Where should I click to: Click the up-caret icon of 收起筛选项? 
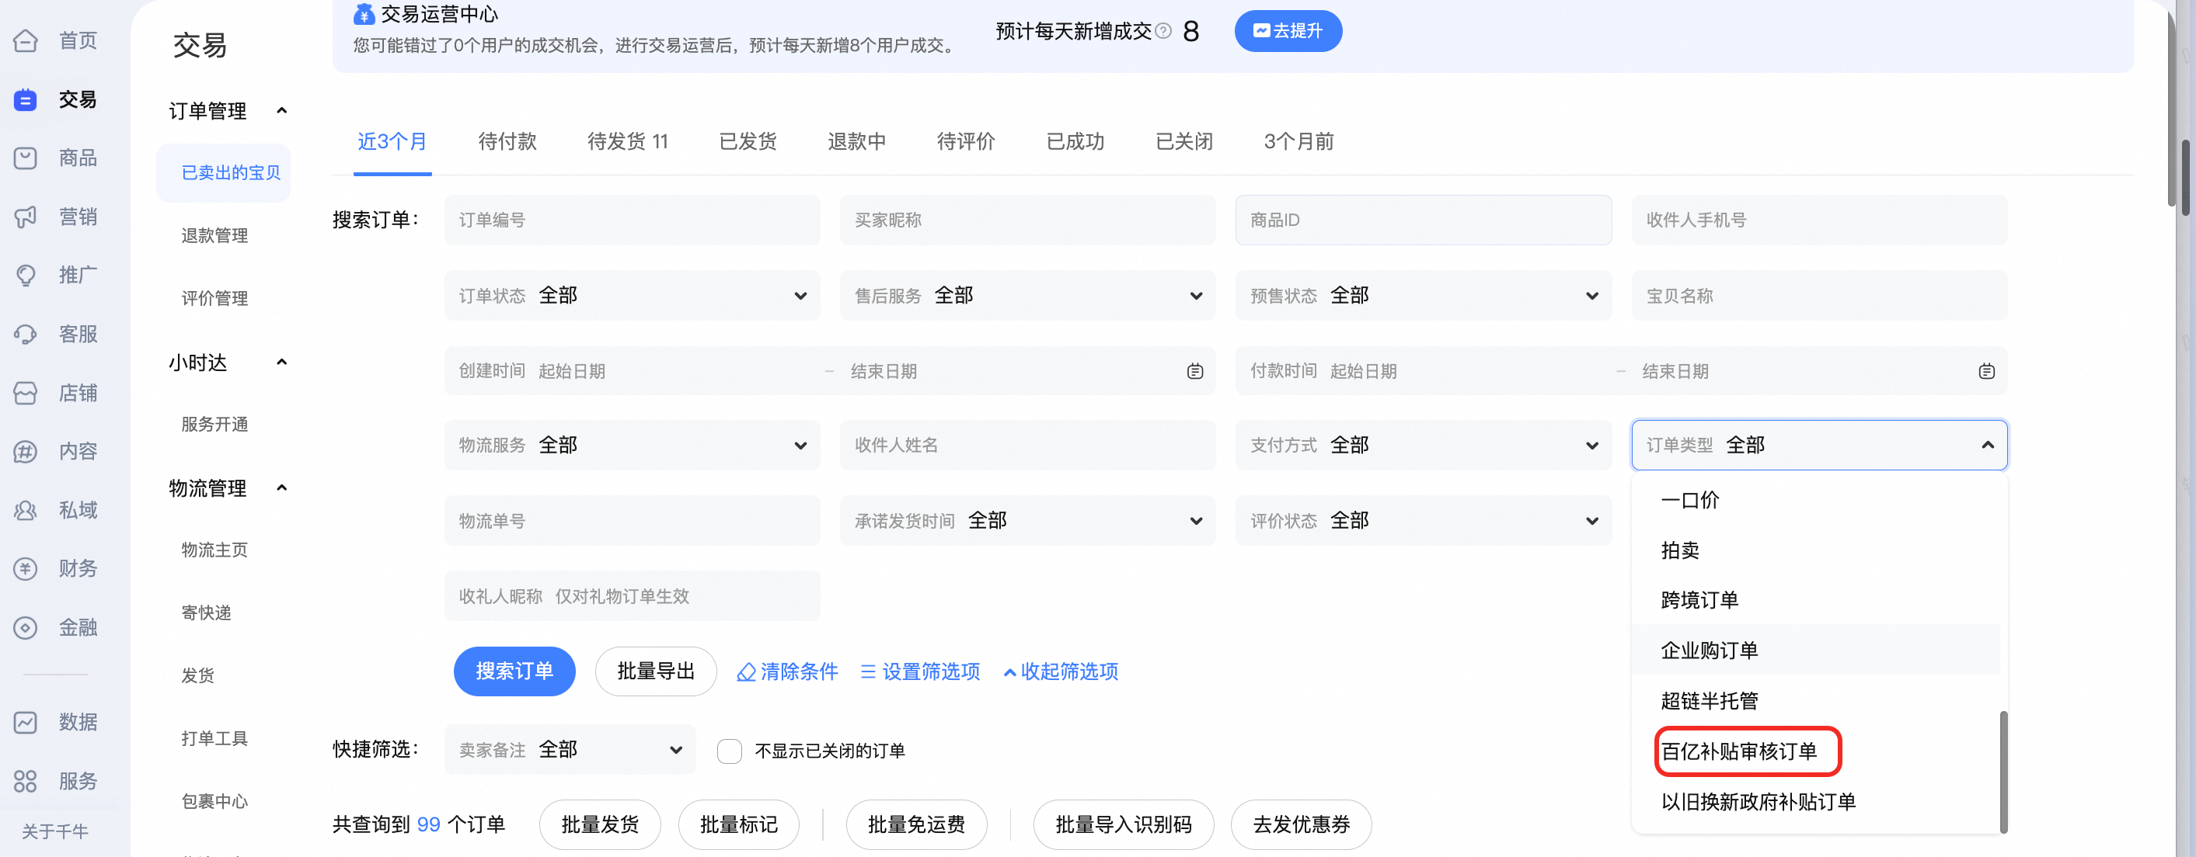point(1009,673)
